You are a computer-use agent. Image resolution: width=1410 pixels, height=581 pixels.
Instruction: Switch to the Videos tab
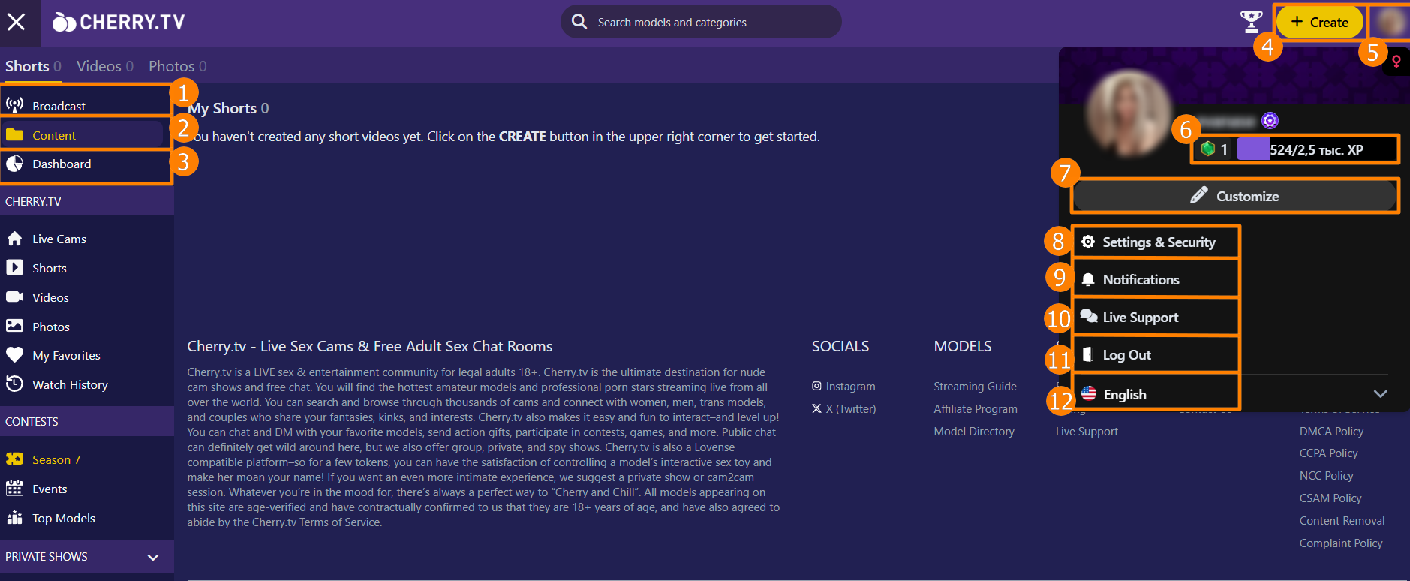pyautogui.click(x=104, y=66)
